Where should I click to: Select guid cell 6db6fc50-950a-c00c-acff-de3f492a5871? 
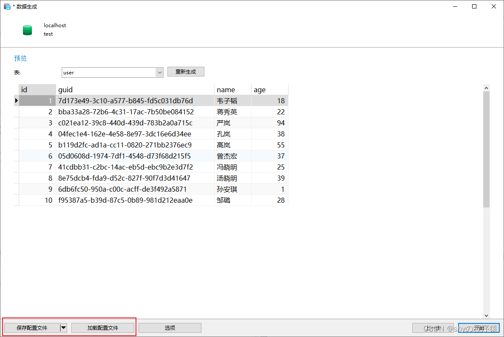click(x=135, y=189)
